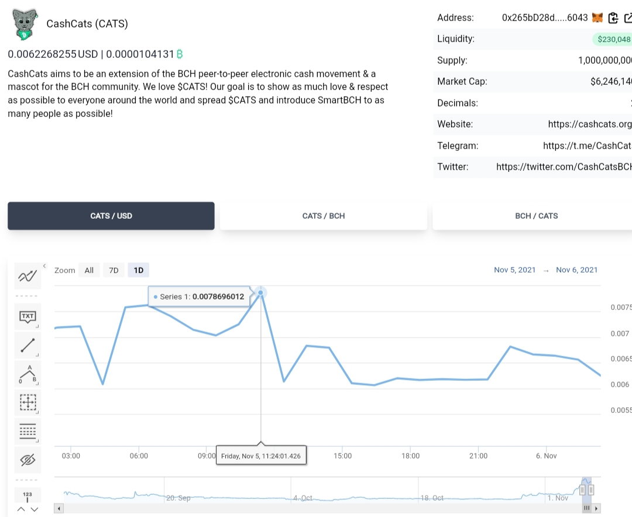Click the Market Cap value
632x517 pixels.
point(611,81)
